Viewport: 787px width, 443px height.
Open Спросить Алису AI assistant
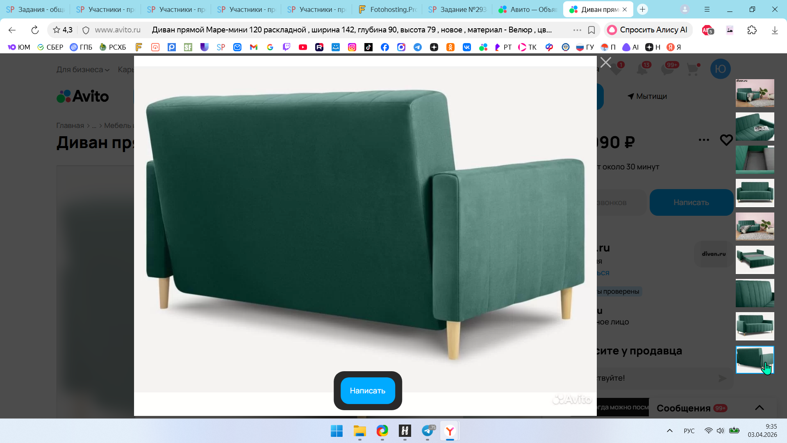(648, 30)
